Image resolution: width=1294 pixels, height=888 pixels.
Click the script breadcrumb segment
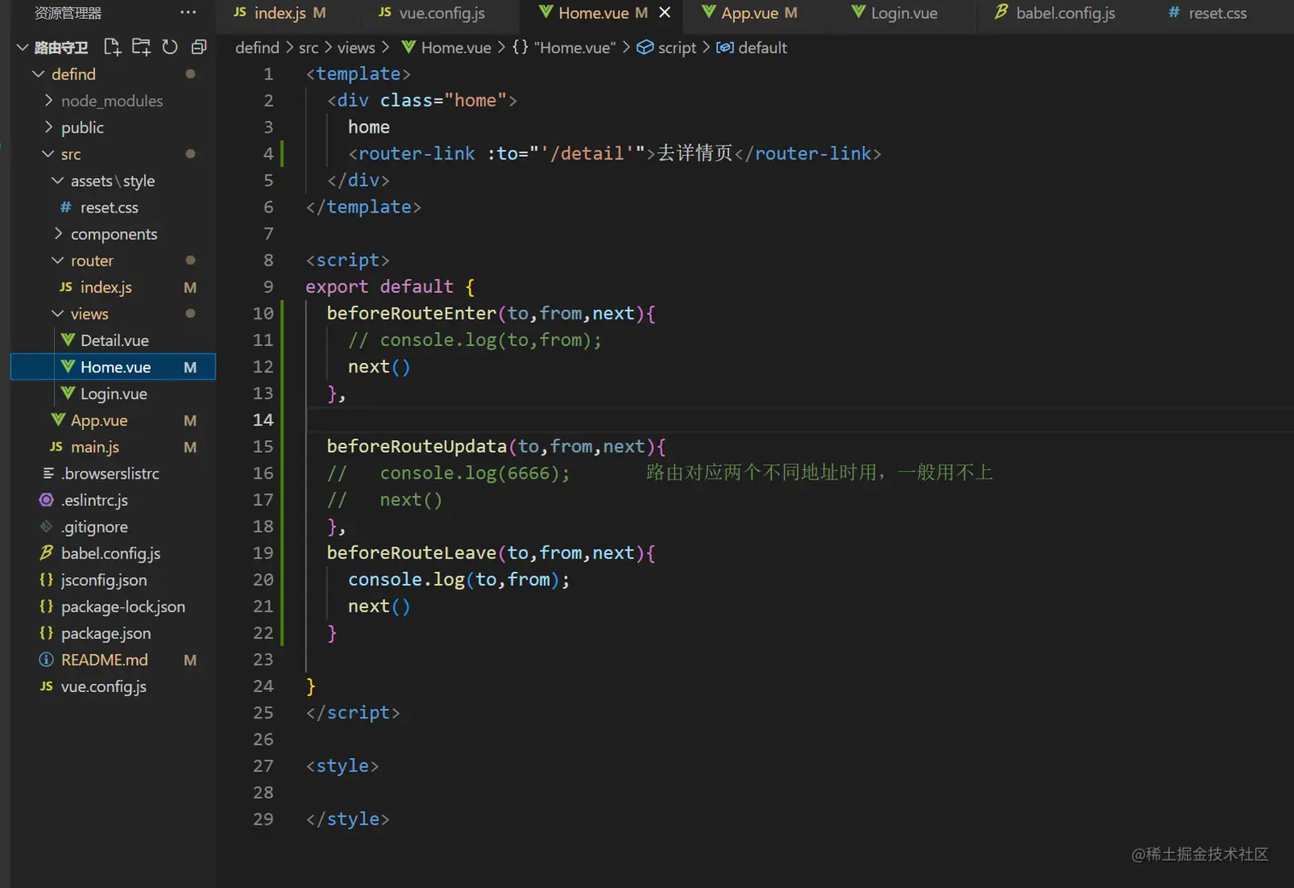point(667,48)
